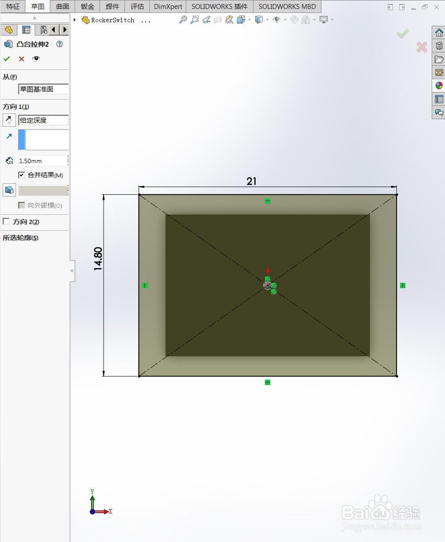Screen dimensions: 445x542
Task: Click the Section View icon
Action: pos(218,20)
